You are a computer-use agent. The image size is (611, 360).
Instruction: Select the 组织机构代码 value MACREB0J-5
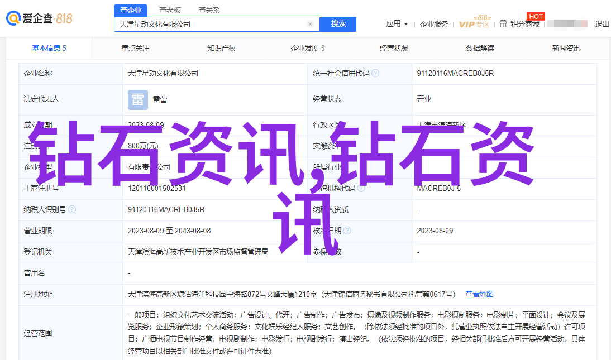439,188
